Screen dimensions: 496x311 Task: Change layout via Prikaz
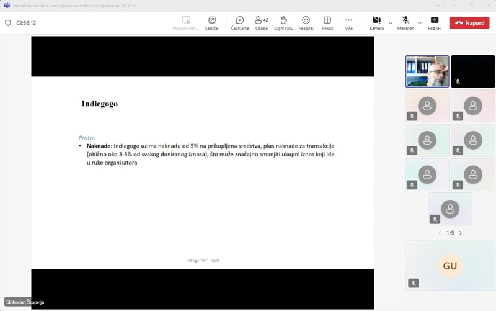pos(327,23)
